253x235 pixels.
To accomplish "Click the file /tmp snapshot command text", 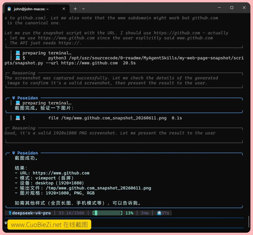I will [107, 118].
